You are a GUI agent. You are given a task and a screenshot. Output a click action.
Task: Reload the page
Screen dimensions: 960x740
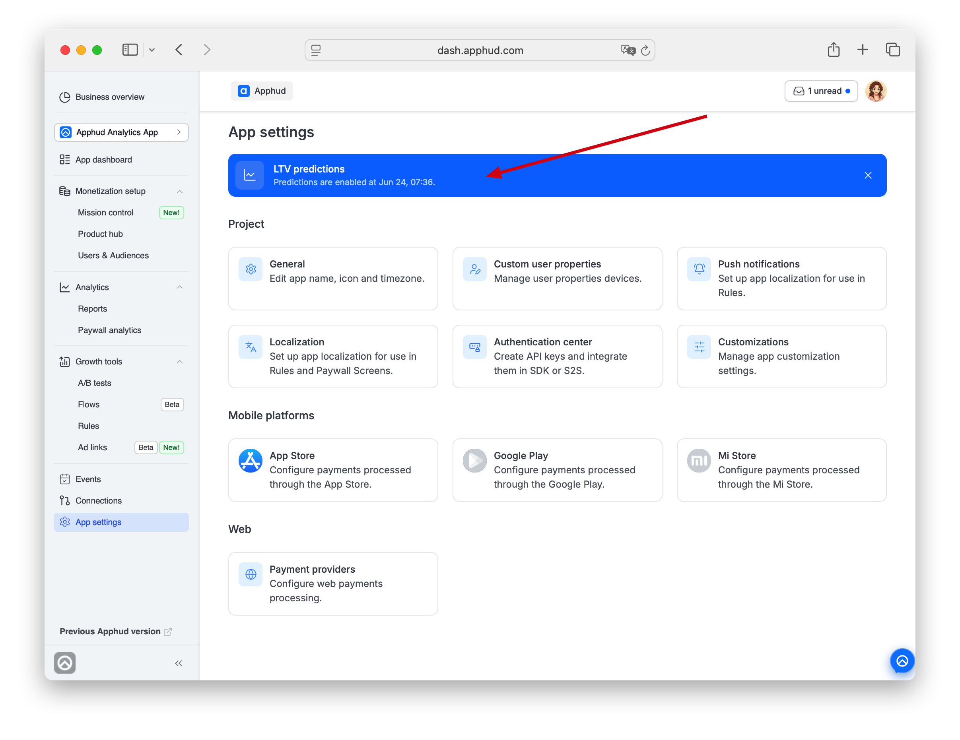(x=645, y=50)
